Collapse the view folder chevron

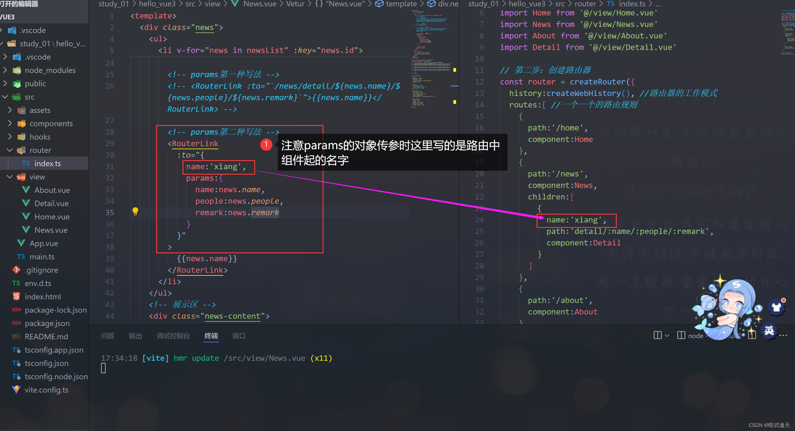tap(10, 176)
